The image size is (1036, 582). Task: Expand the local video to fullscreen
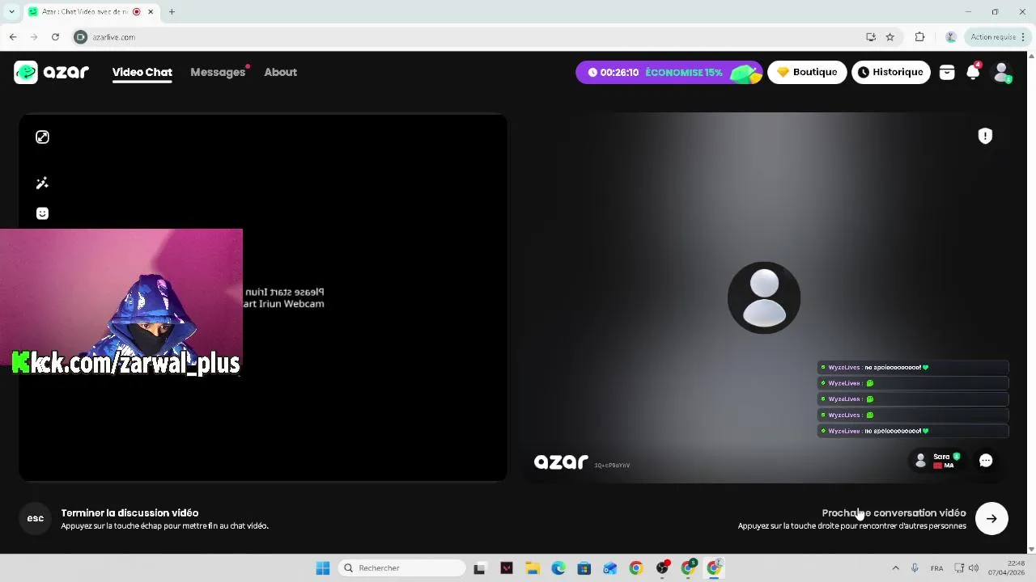pyautogui.click(x=42, y=137)
